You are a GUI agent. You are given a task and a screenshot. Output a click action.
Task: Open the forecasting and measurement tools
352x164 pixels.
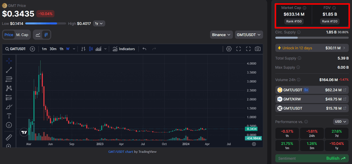[x=9, y=98]
